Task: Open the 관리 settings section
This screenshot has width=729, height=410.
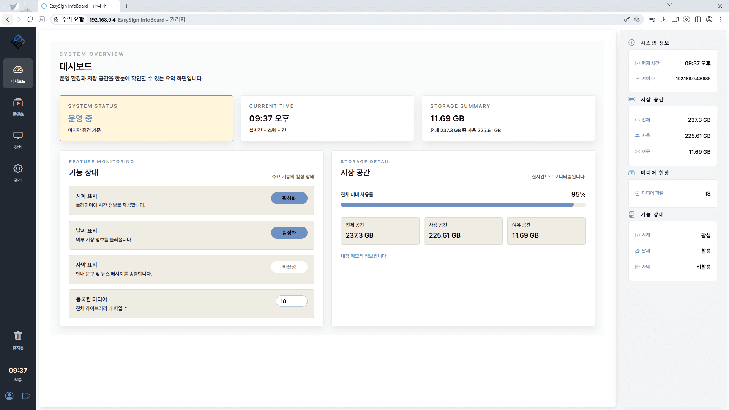Action: pos(18,173)
